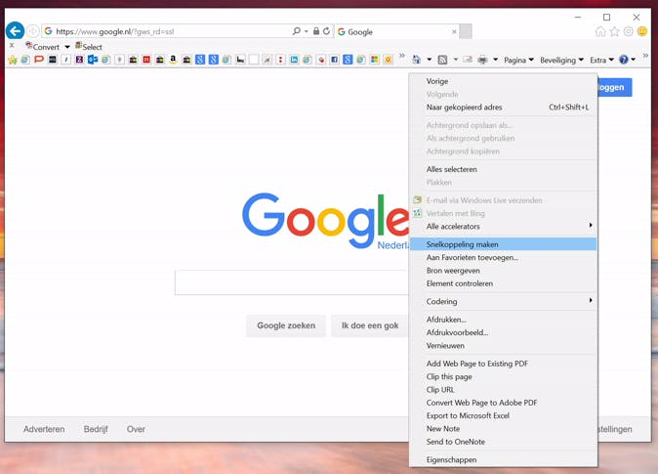The height and width of the screenshot is (474, 658).
Task: Open the Extra menu
Action: (601, 60)
